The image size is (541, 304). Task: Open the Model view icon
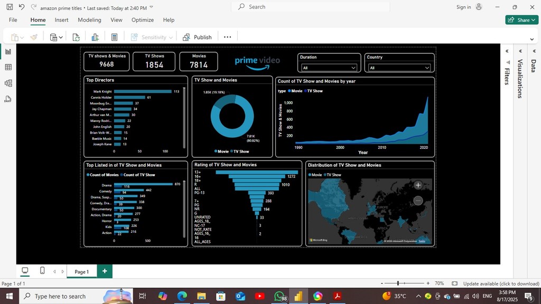8,83
